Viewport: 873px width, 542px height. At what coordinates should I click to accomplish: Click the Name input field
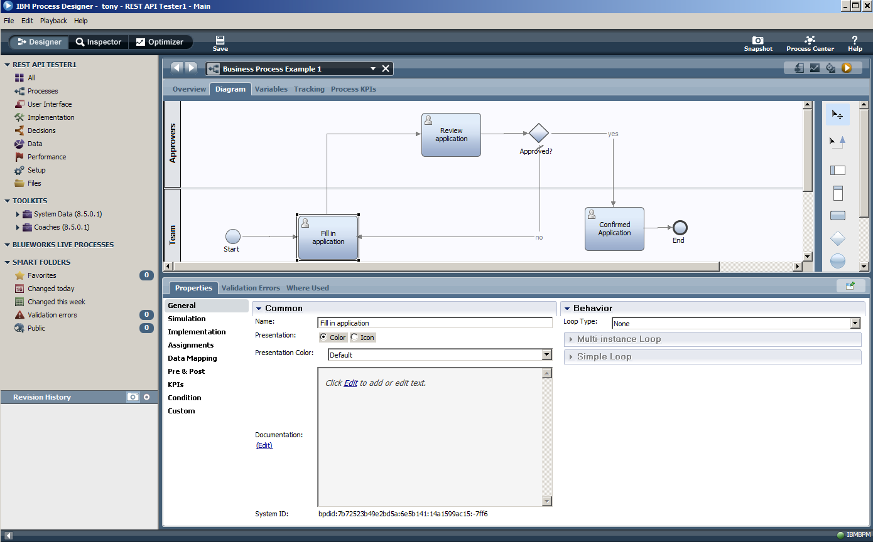pyautogui.click(x=435, y=323)
